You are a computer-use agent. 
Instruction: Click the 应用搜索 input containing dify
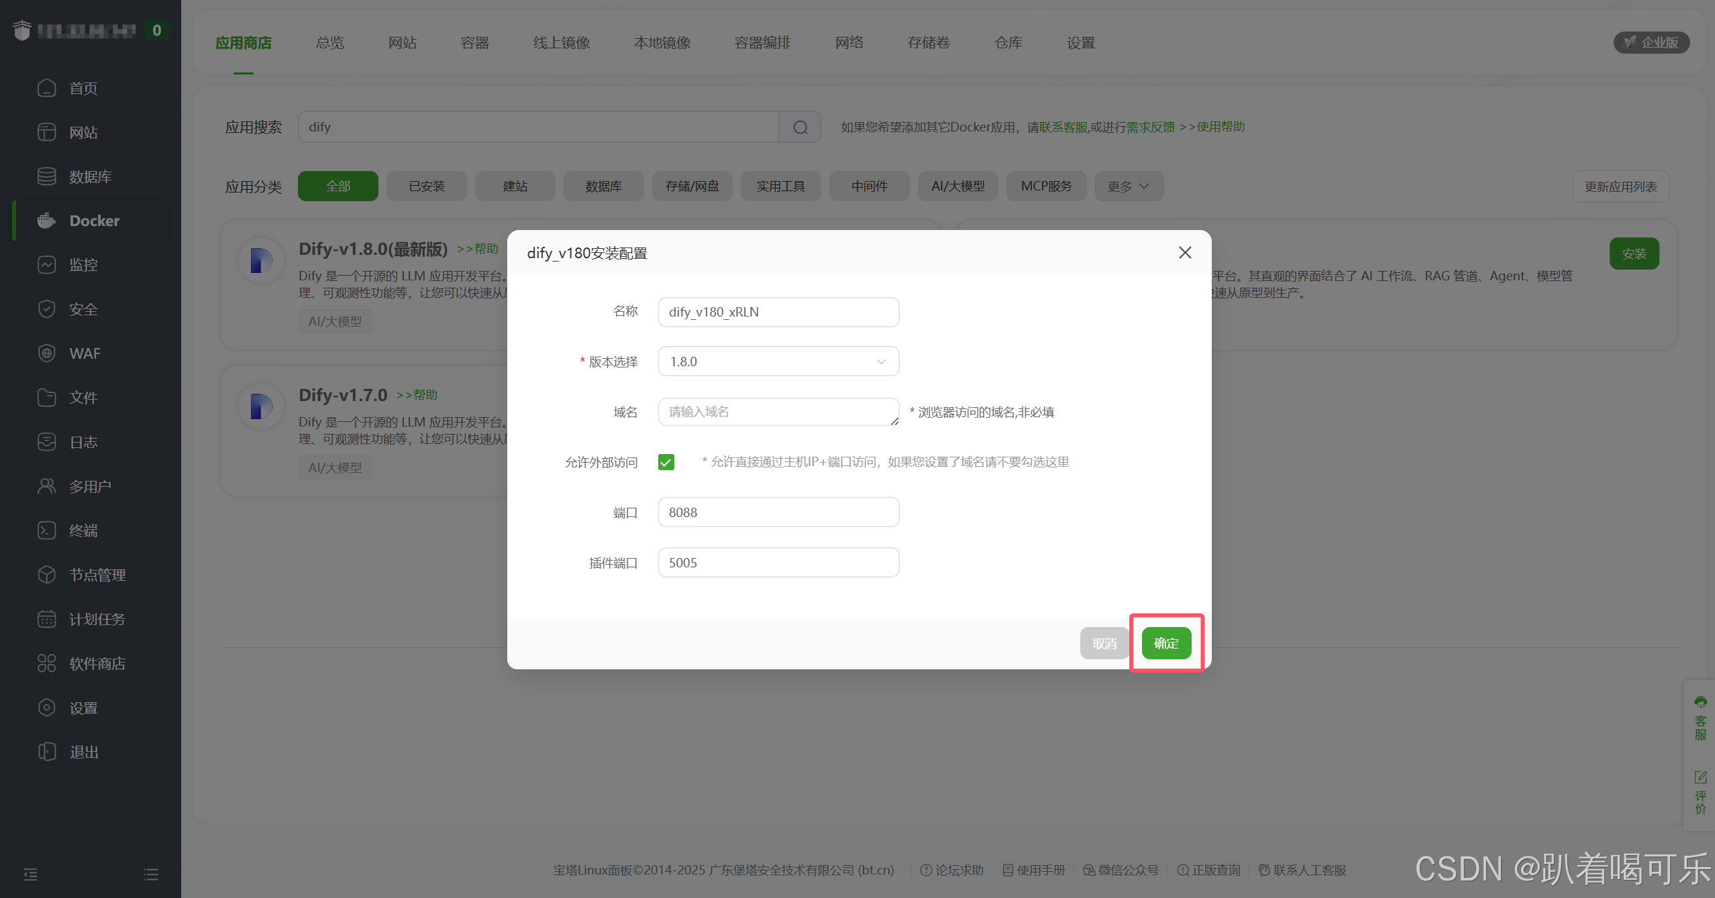tap(538, 127)
